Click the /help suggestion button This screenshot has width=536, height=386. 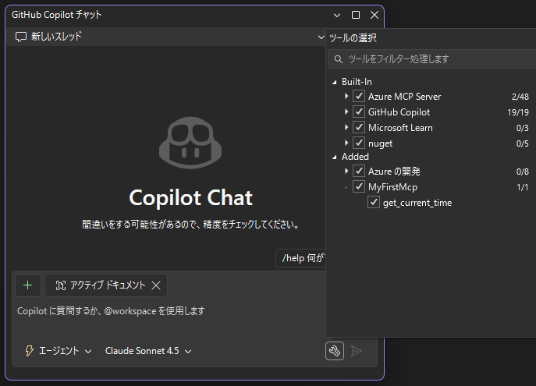click(x=302, y=258)
